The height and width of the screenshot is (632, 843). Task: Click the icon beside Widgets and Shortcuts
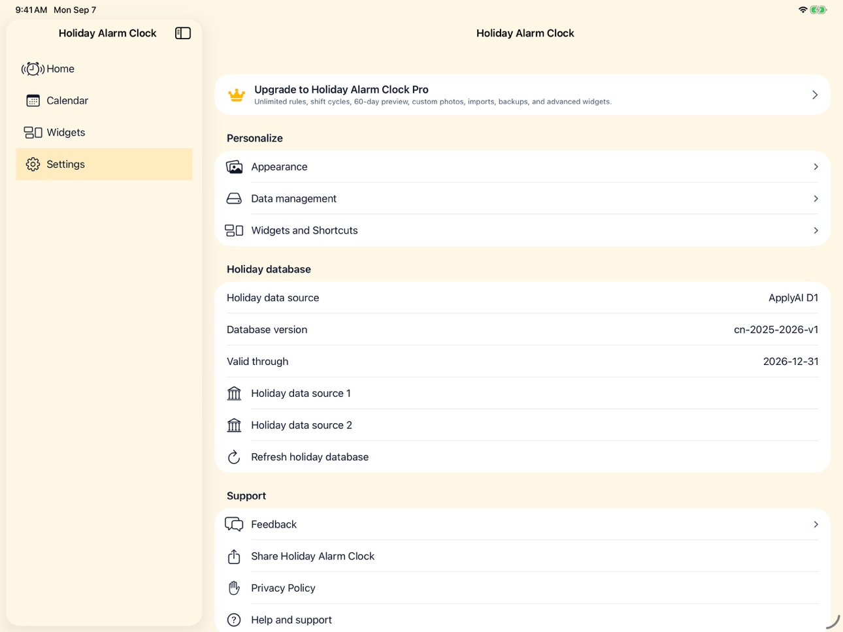tap(234, 230)
